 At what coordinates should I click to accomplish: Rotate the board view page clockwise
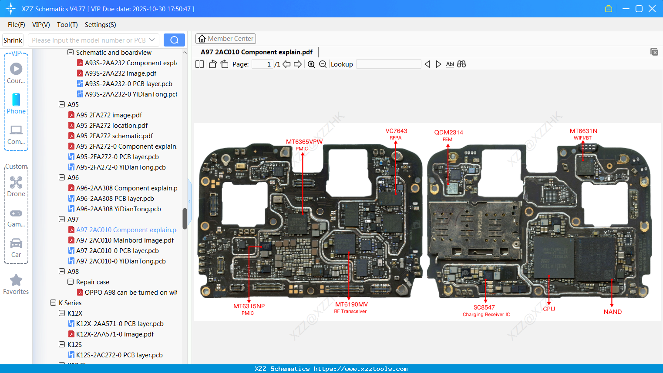224,64
